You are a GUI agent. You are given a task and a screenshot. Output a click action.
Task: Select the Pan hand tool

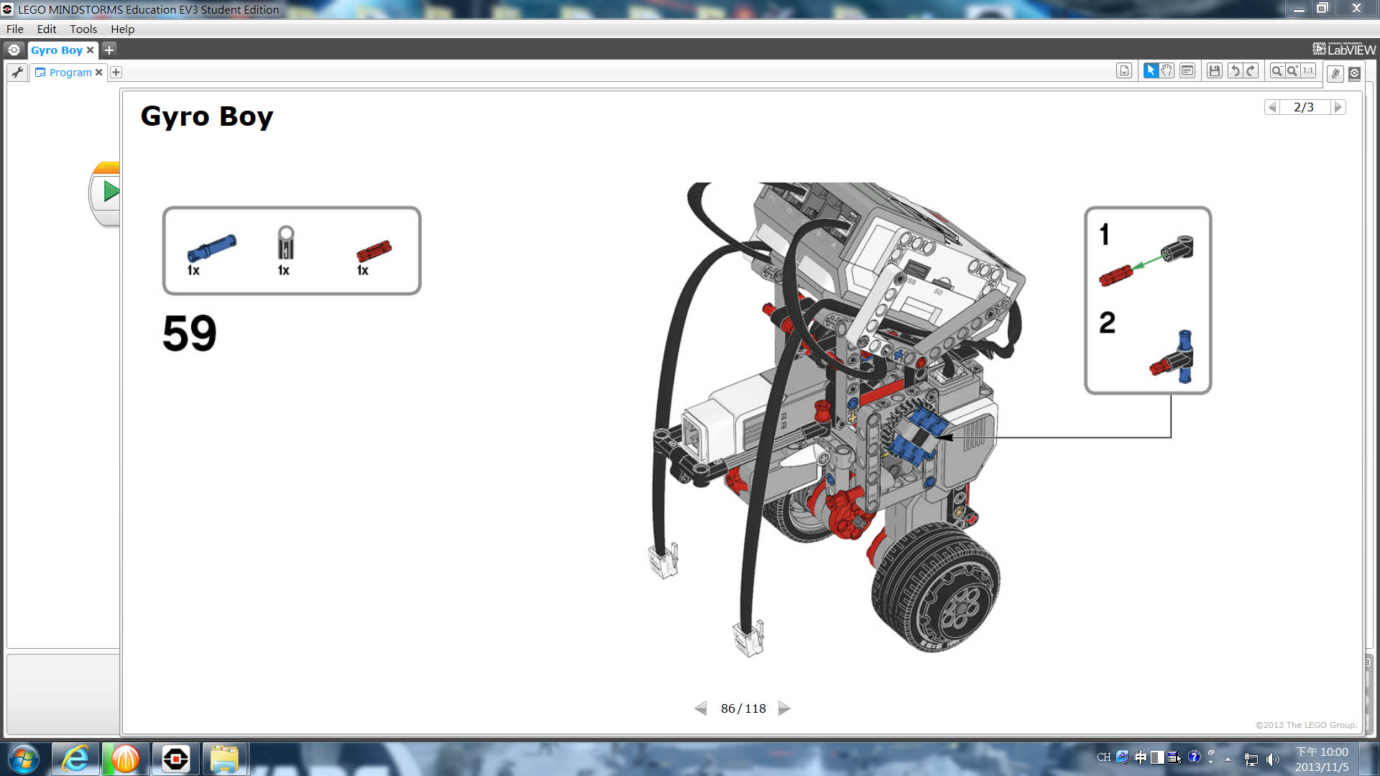click(x=1167, y=70)
